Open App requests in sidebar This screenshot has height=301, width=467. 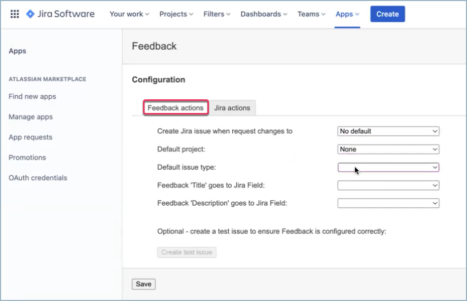[30, 137]
